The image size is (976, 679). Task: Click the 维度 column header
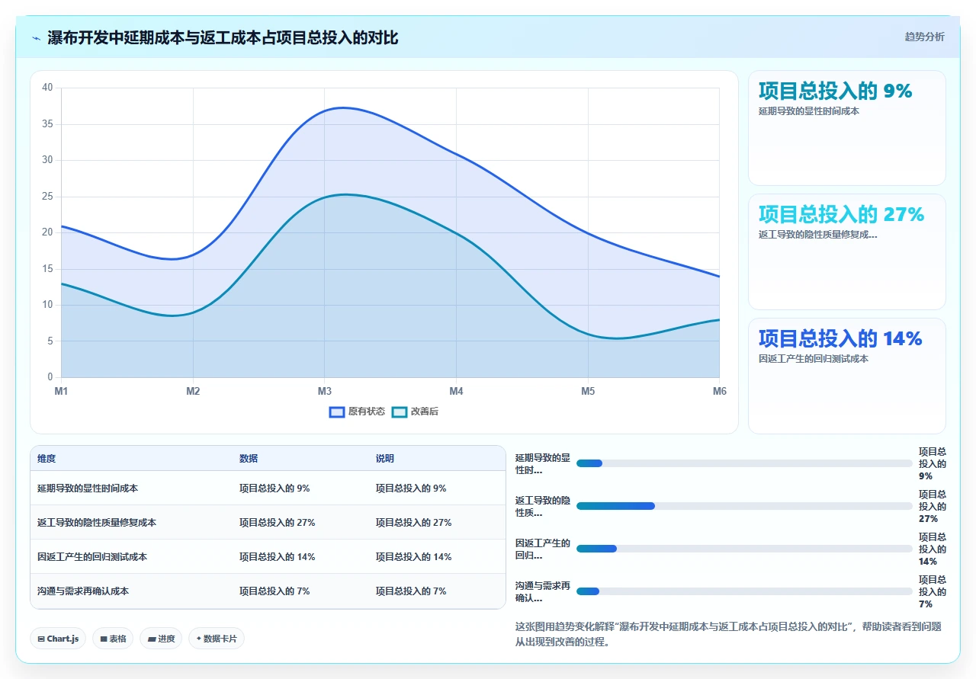tap(47, 459)
